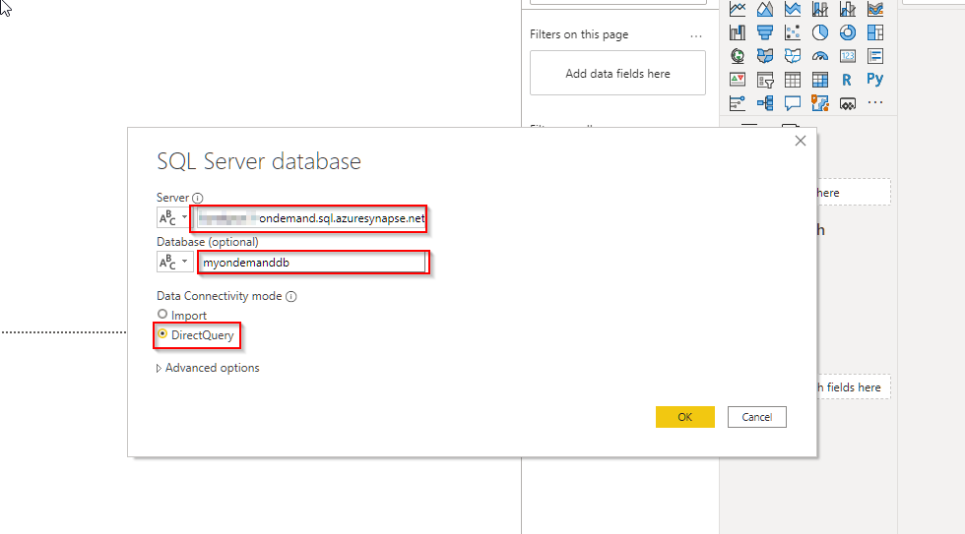Screen dimensions: 965x534
Task: Select the Treemap visual
Action: pyautogui.click(x=875, y=32)
